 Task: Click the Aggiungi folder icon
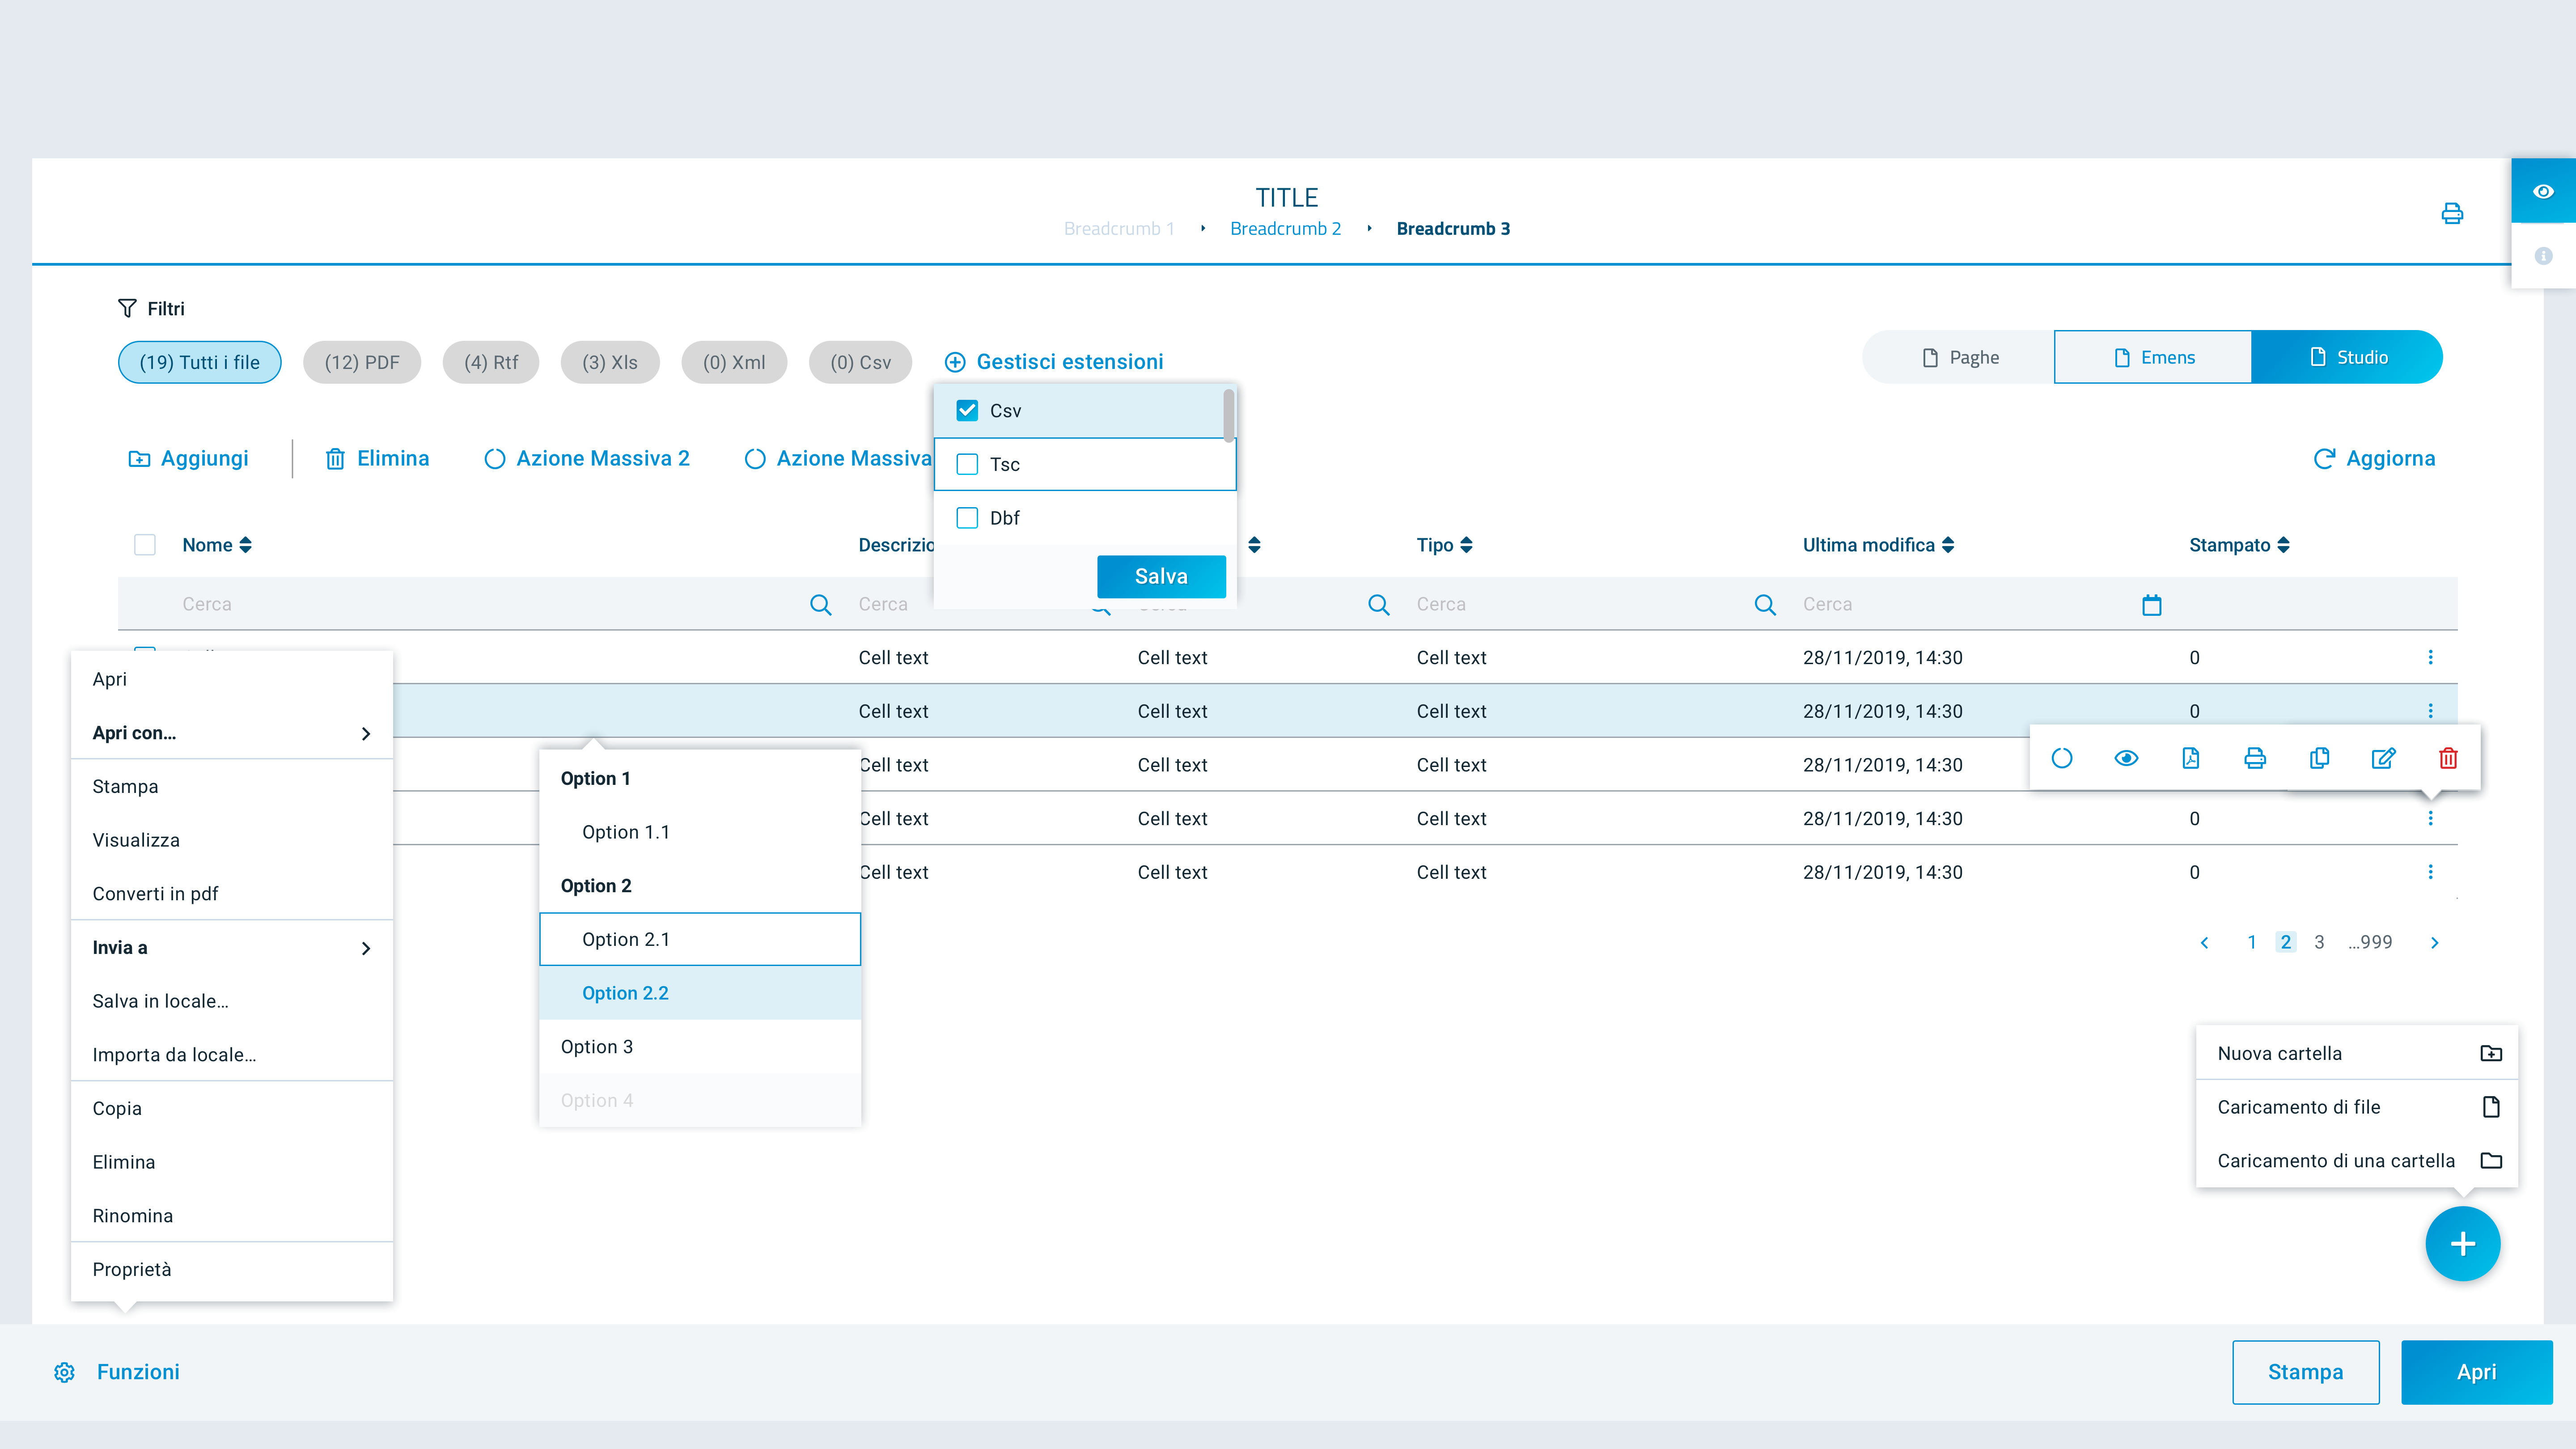click(x=139, y=458)
